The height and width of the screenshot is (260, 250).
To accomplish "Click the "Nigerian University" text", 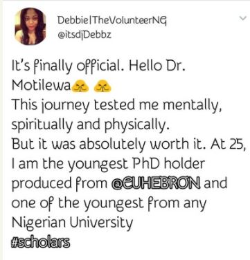I will pyautogui.click(x=72, y=223).
